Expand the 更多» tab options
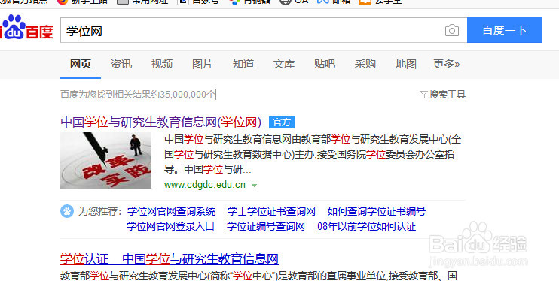559x281 pixels. [446, 64]
